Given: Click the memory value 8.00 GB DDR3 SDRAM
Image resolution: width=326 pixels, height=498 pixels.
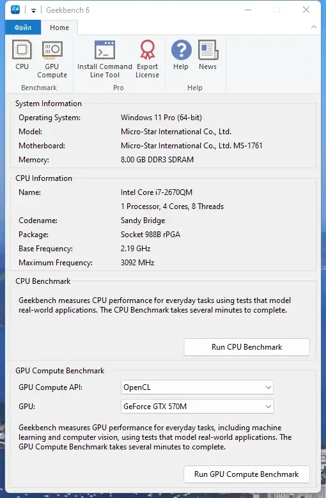Looking at the screenshot, I should (157, 159).
